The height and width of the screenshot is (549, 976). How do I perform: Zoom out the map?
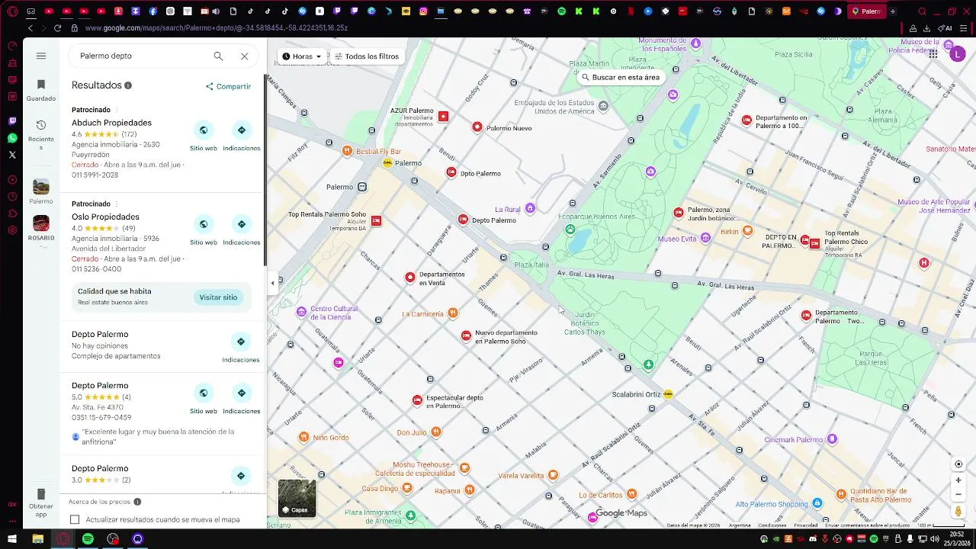tap(958, 494)
